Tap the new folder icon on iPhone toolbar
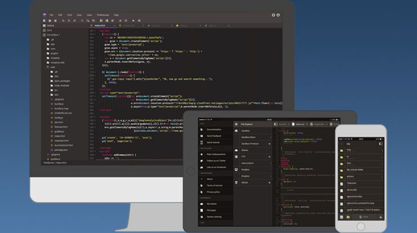The height and width of the screenshot is (233, 417). (348, 217)
